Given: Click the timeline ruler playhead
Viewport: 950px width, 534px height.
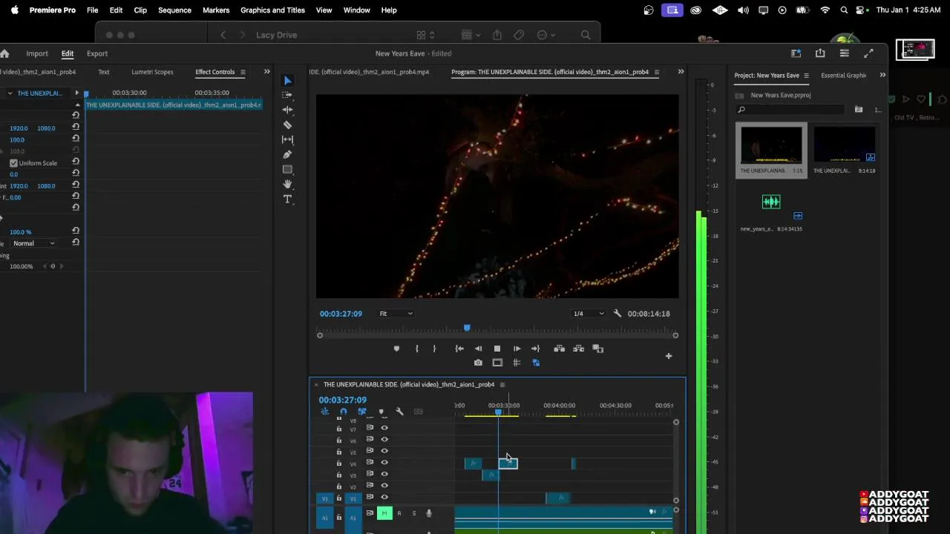Looking at the screenshot, I should 498,411.
